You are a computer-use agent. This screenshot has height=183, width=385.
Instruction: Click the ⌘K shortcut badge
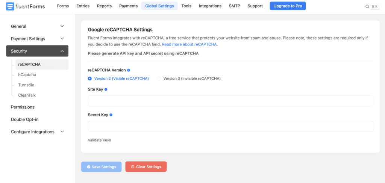375,7
